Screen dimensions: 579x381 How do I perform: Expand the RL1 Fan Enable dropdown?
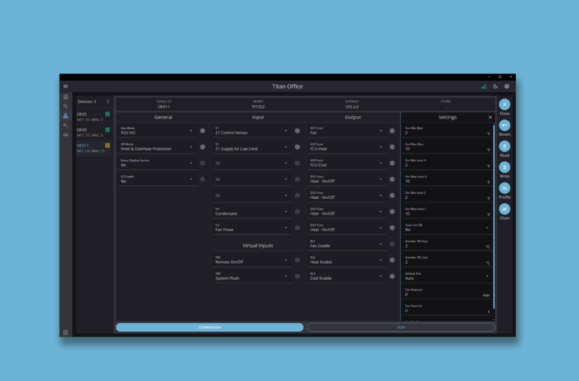[x=347, y=244]
